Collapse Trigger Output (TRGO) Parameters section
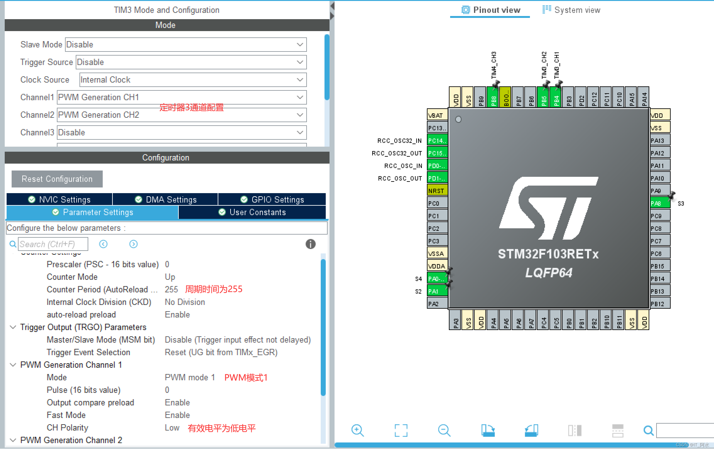Viewport: 714px width, 450px height. tap(13, 327)
